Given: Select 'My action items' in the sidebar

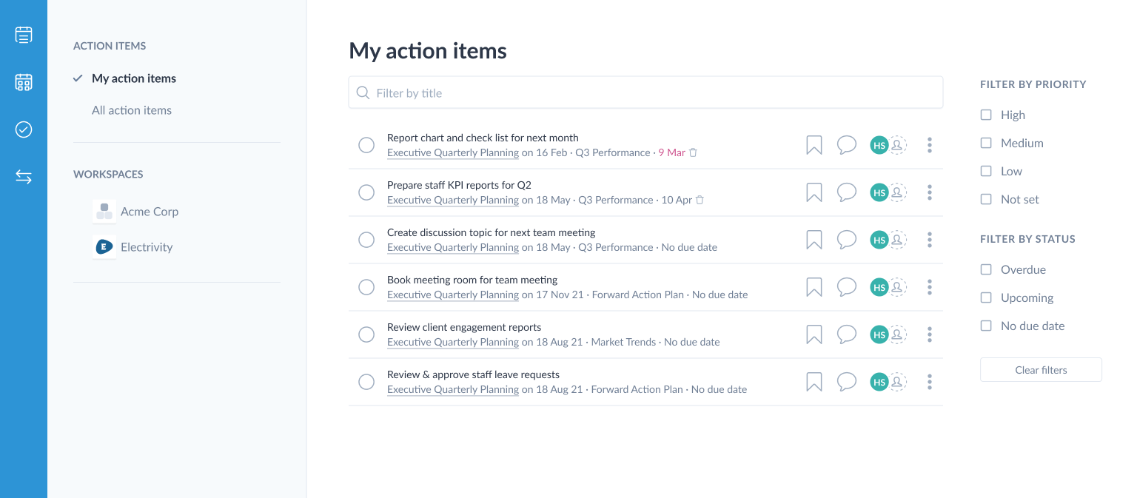Looking at the screenshot, I should pos(134,78).
